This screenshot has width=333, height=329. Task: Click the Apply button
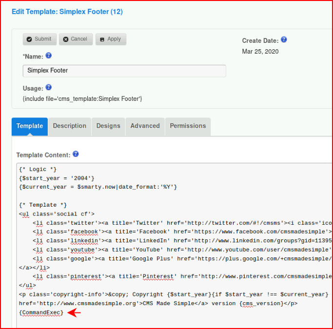(111, 39)
